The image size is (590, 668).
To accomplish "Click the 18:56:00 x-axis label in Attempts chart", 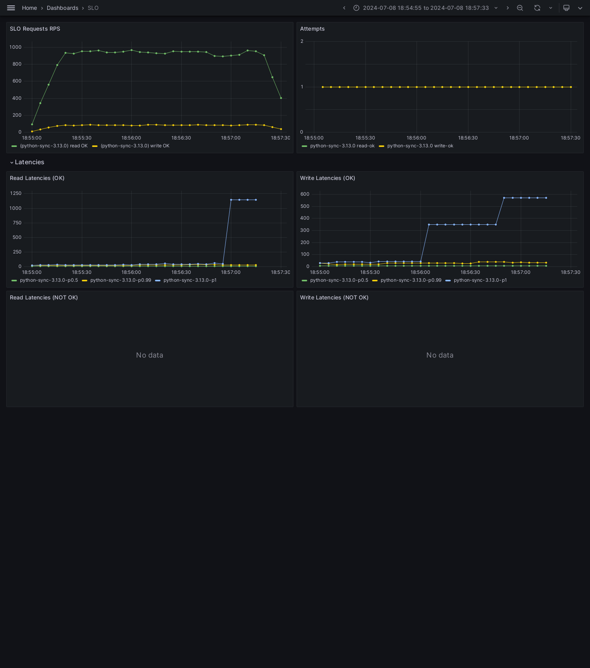I will coord(417,138).
